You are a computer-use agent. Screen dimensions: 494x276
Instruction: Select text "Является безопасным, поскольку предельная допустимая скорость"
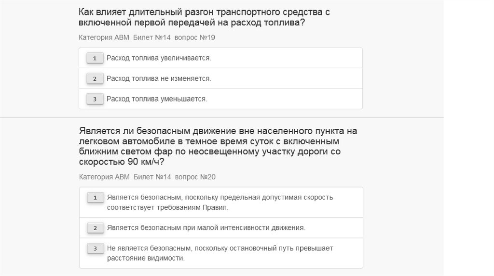[x=220, y=198]
